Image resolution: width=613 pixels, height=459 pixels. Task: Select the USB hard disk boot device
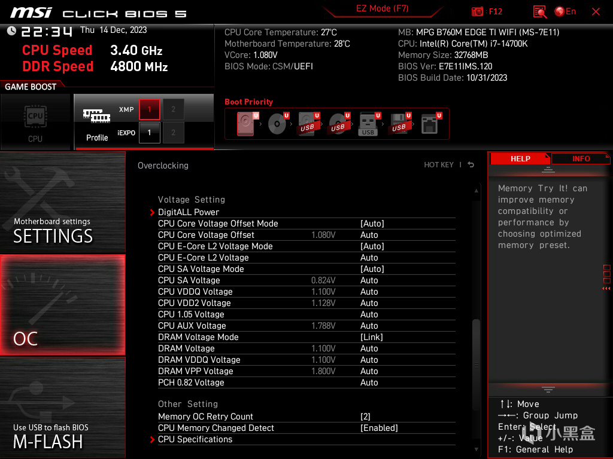[309, 124]
